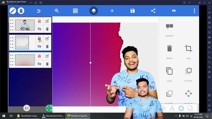Unlock the red gradient layer
This screenshot has width=212, height=119.
(x=39, y=56)
